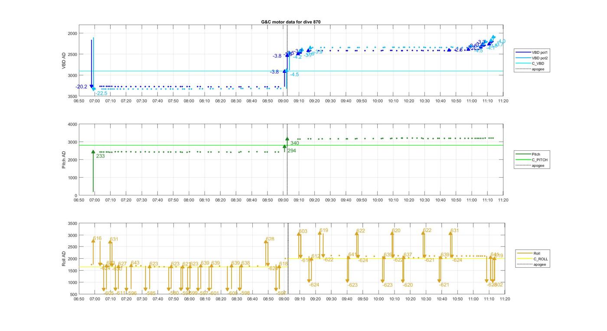Click 'apogee' in the VBD plot legend
607x331 pixels.
[538, 69]
